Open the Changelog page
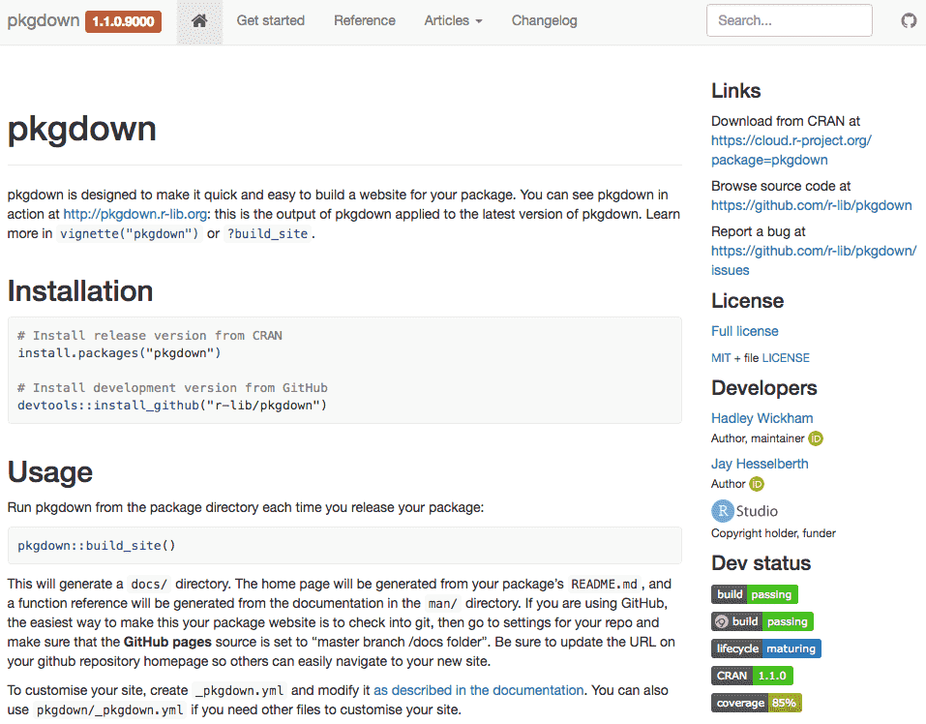This screenshot has width=926, height=724. pos(544,19)
